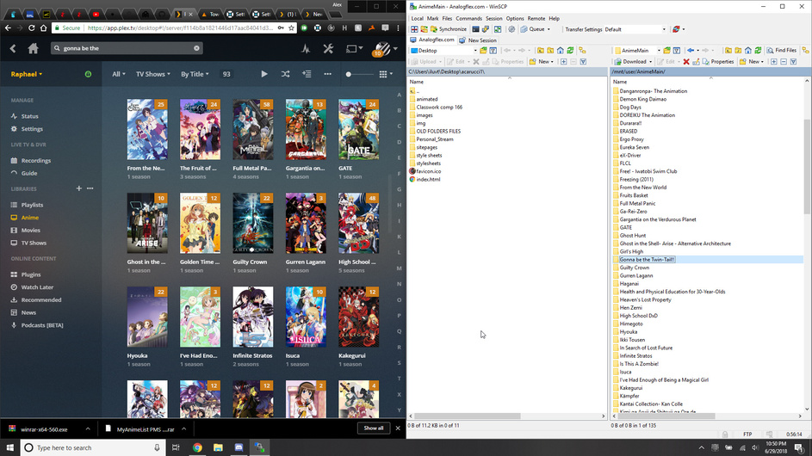Open the All filter dropdown in Plex
The height and width of the screenshot is (456, 812).
119,74
